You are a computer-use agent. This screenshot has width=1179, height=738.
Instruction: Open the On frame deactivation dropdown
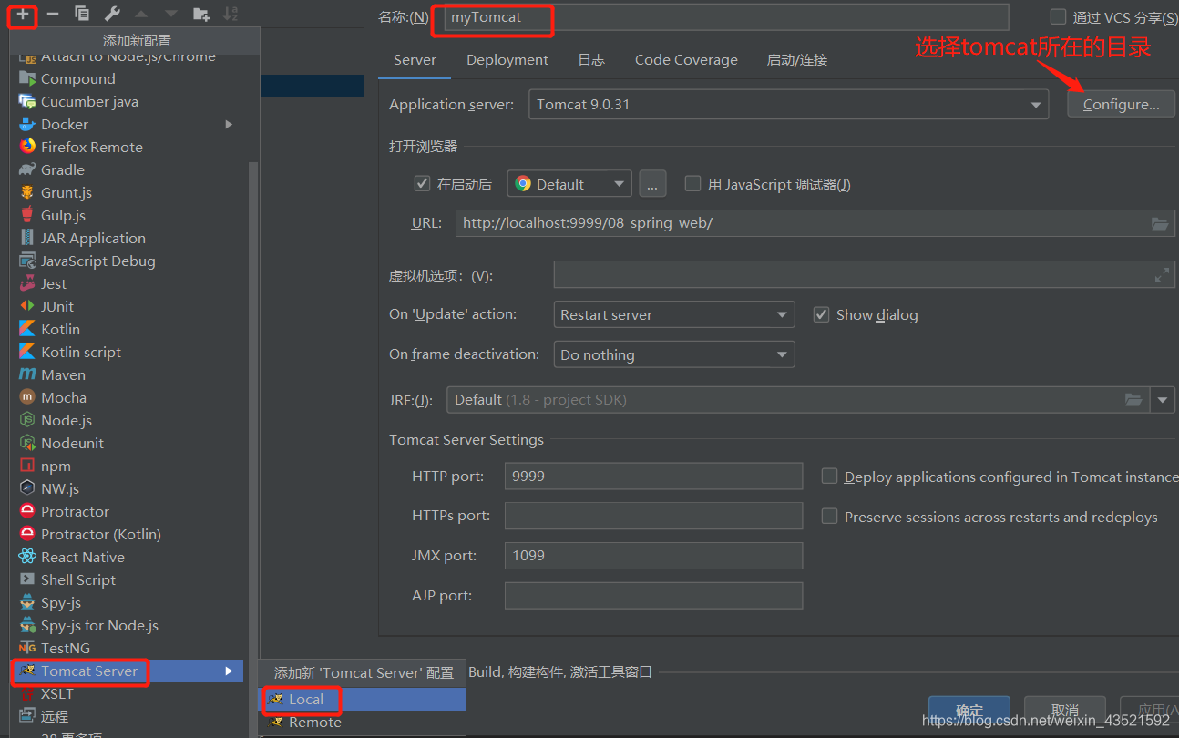pos(674,354)
